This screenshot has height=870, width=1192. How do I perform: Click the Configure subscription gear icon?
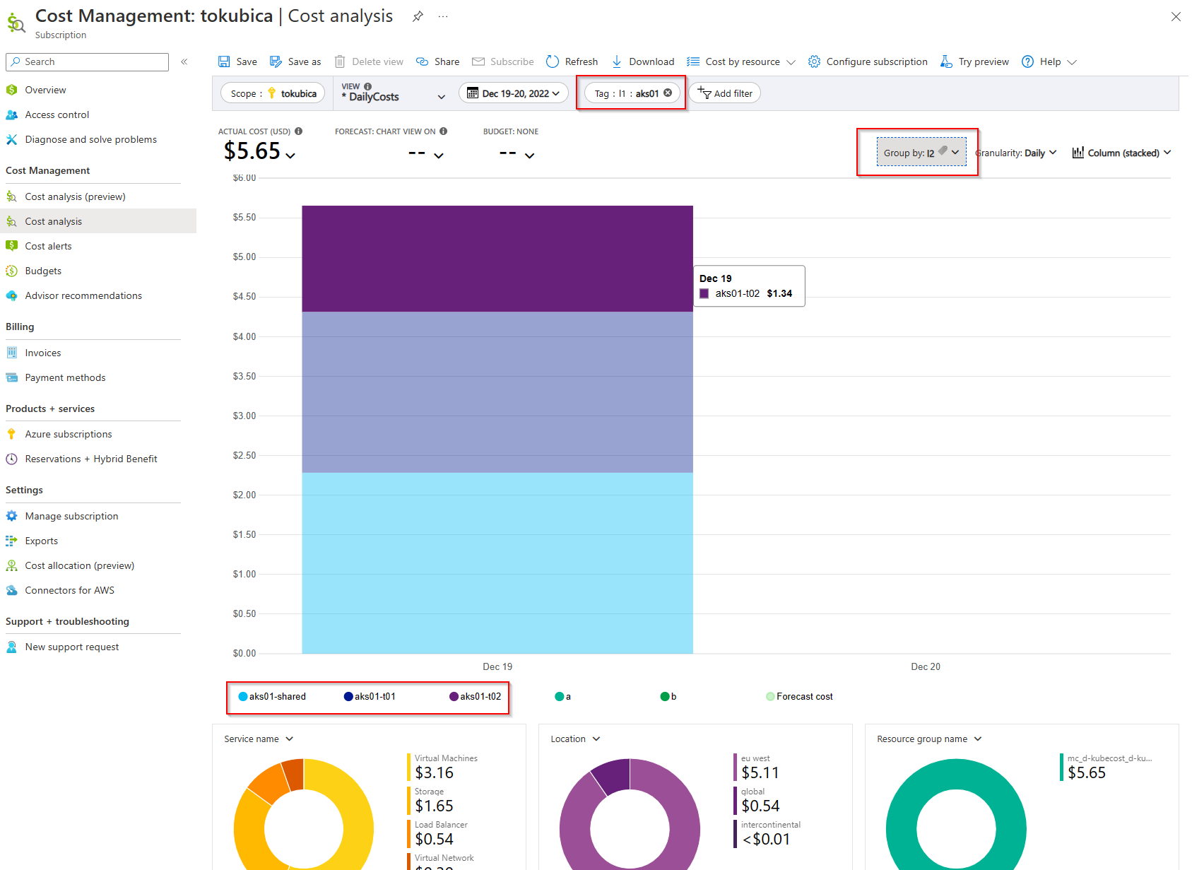[814, 61]
